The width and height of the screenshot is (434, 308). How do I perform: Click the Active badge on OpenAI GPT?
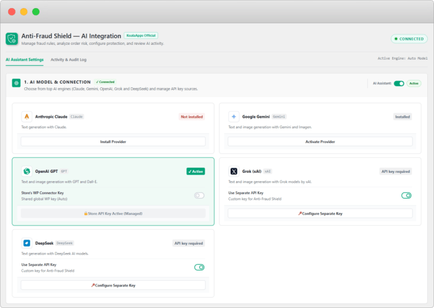pyautogui.click(x=195, y=172)
